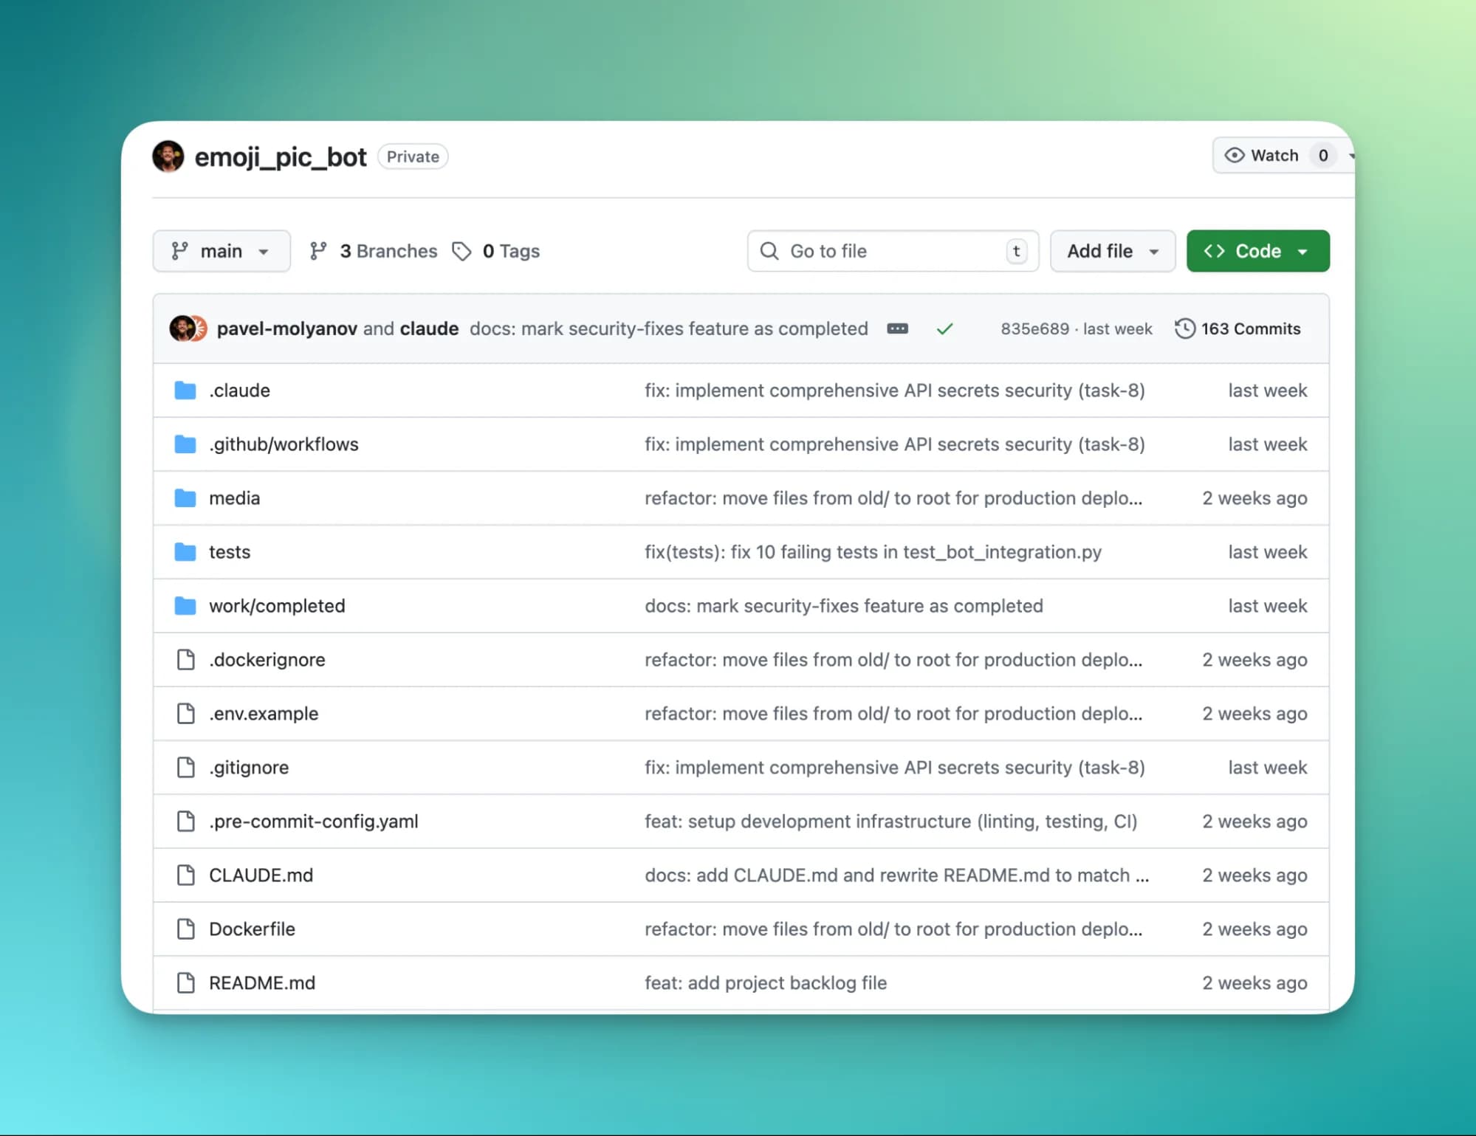Open the tests folder
This screenshot has height=1136, width=1476.
pos(230,552)
